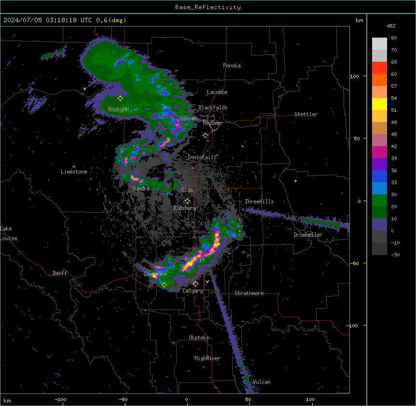Click the HighRiver label
This screenshot has width=416, height=406.
[208, 358]
